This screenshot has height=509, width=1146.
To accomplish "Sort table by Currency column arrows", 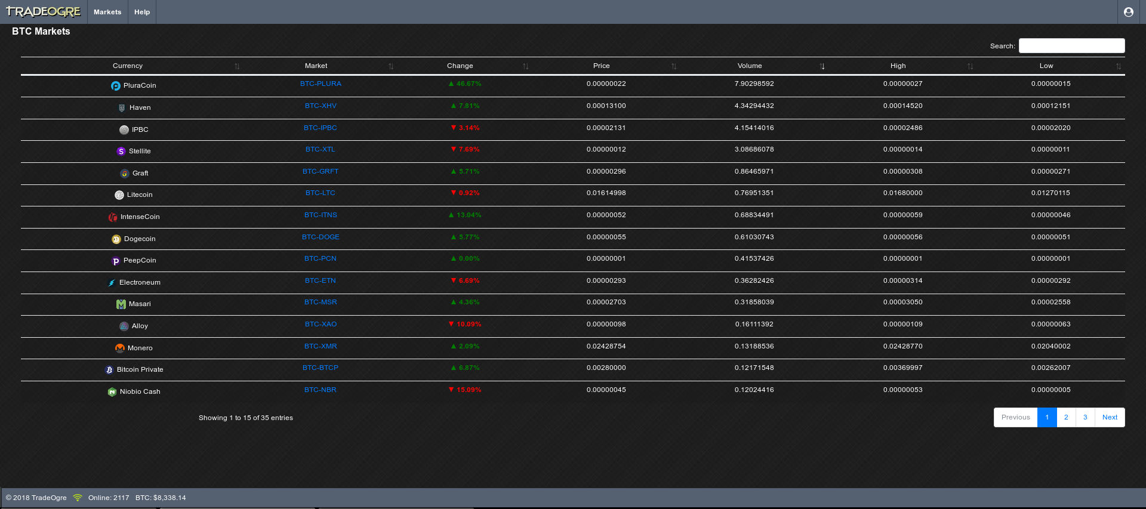I will [x=237, y=66].
